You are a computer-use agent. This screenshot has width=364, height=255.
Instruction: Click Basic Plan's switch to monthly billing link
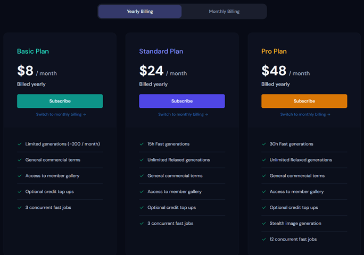61,114
